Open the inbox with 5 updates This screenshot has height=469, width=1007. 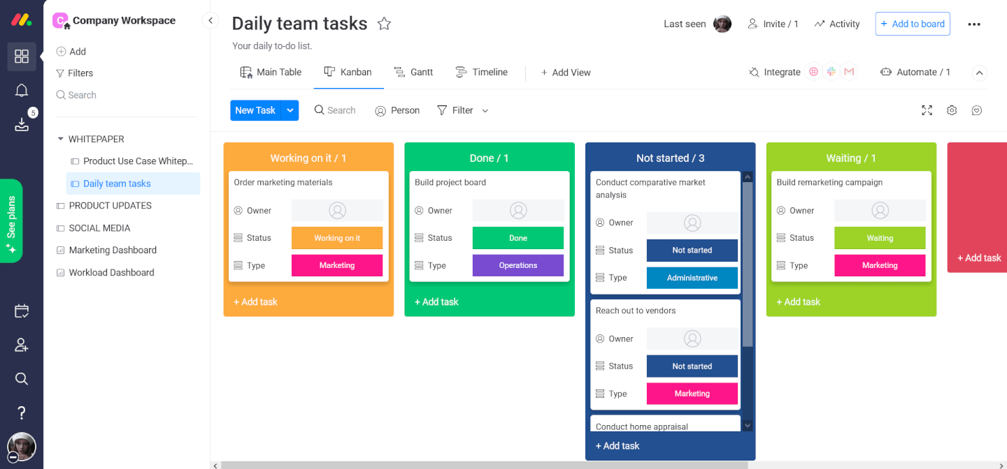click(x=21, y=124)
